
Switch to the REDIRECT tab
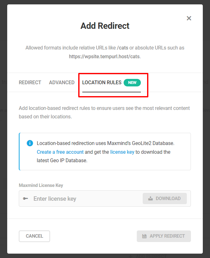point(30,82)
